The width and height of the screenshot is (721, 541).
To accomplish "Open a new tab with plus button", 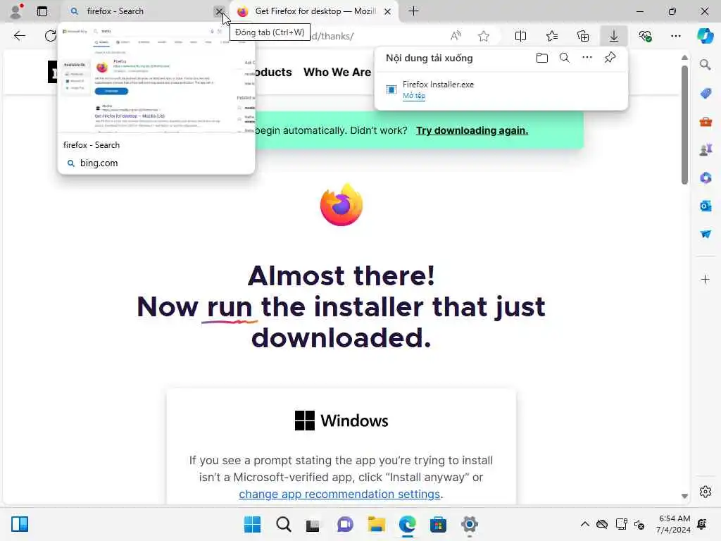I will point(413,11).
